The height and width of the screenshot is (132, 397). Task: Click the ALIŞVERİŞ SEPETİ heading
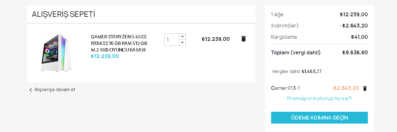(x=64, y=14)
